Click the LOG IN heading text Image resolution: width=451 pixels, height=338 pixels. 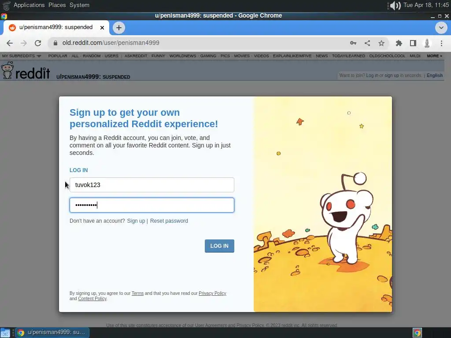[x=78, y=170]
